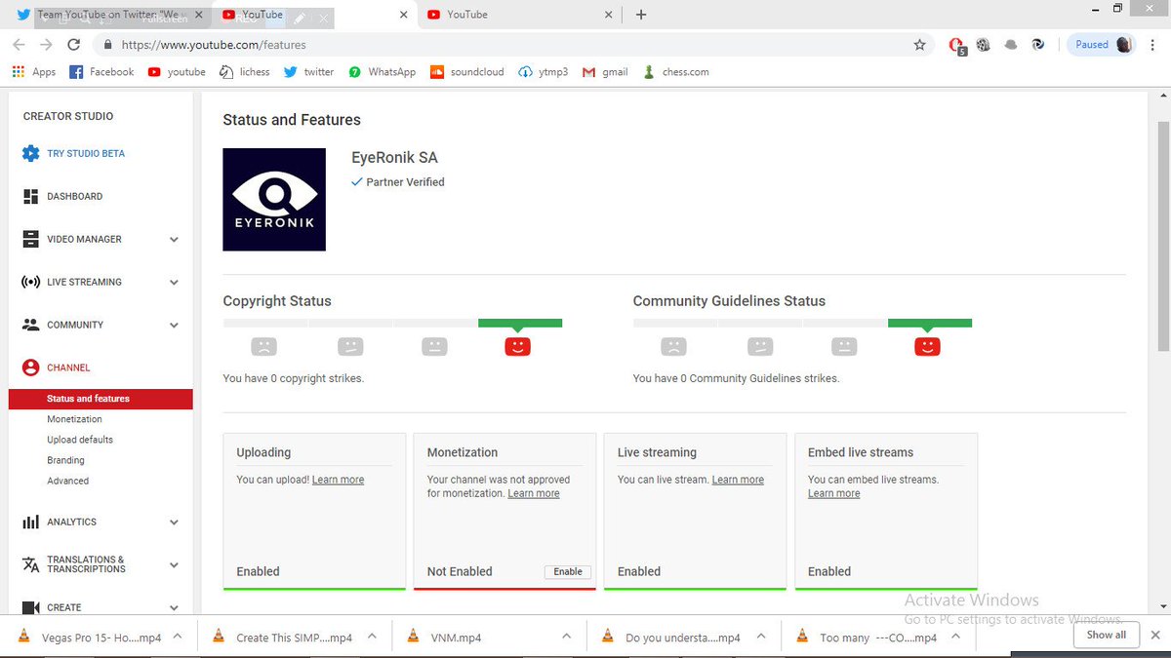Select Status and features menu item
1171x658 pixels.
[x=101, y=399]
